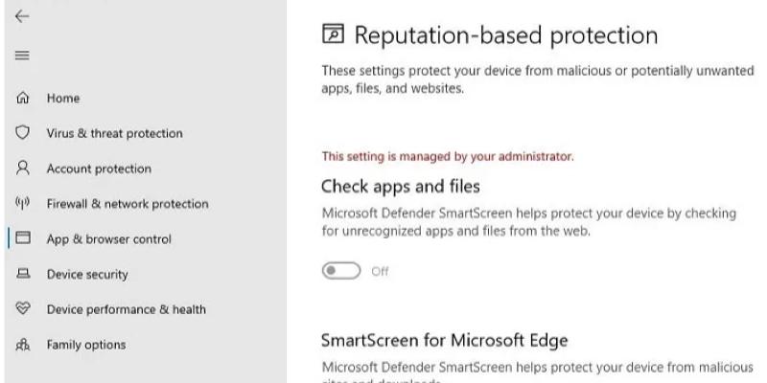The width and height of the screenshot is (767, 383).
Task: Go back using the arrow icon
Action: pyautogui.click(x=22, y=16)
